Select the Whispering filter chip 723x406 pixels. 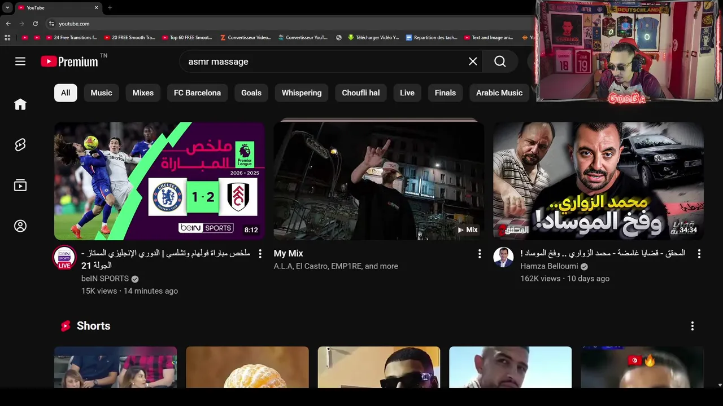(302, 93)
